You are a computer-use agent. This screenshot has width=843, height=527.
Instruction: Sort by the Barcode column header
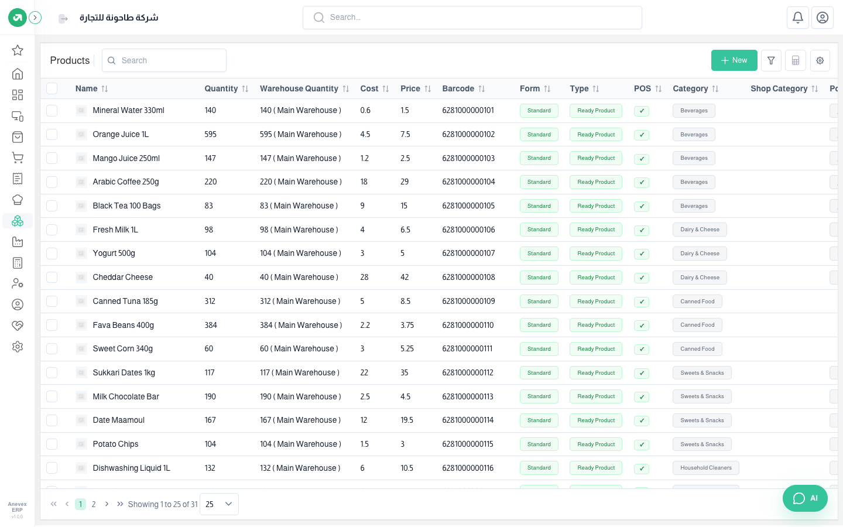464,88
